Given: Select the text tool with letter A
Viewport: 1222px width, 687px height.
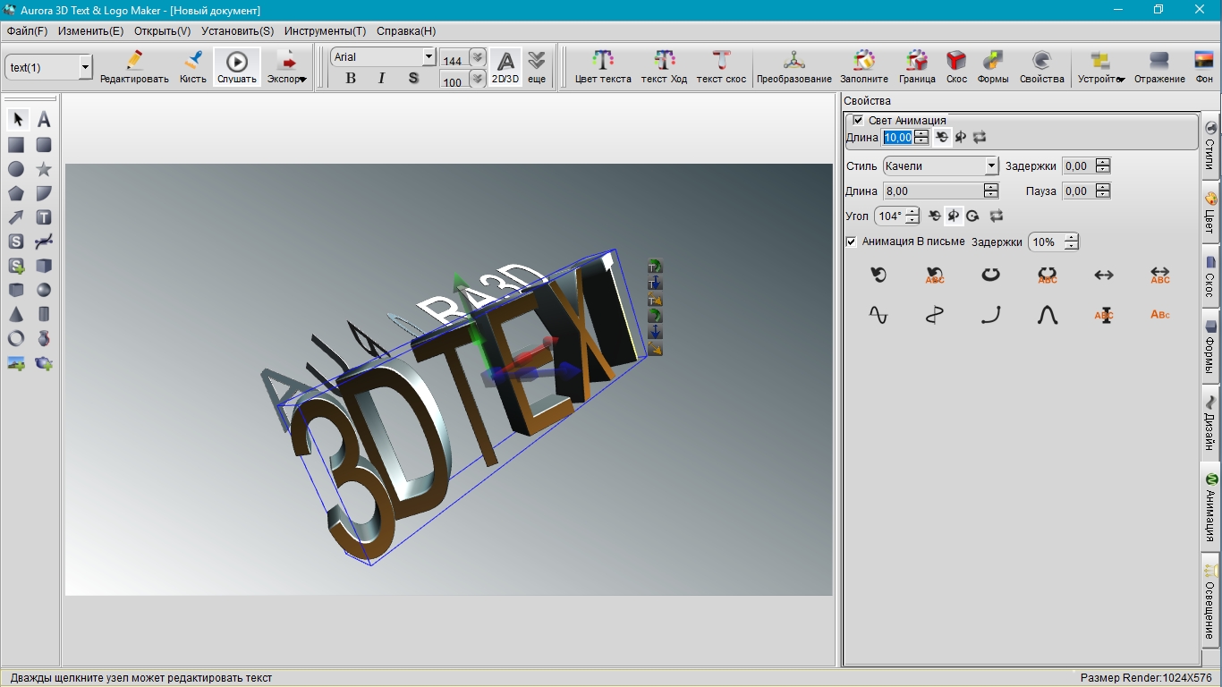Looking at the screenshot, I should click(43, 120).
